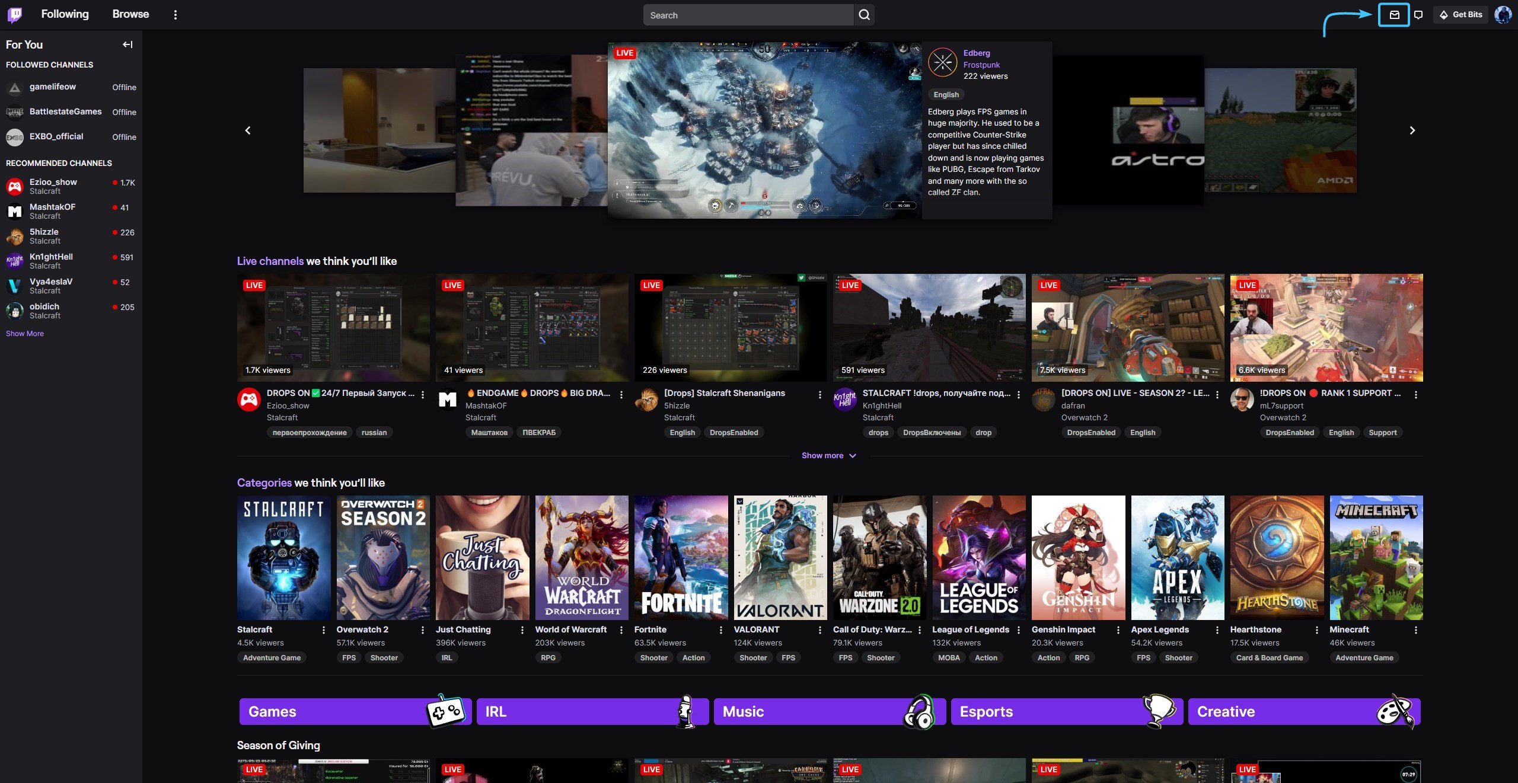The height and width of the screenshot is (783, 1518).
Task: Open options for Minecraft category
Action: tap(1416, 630)
